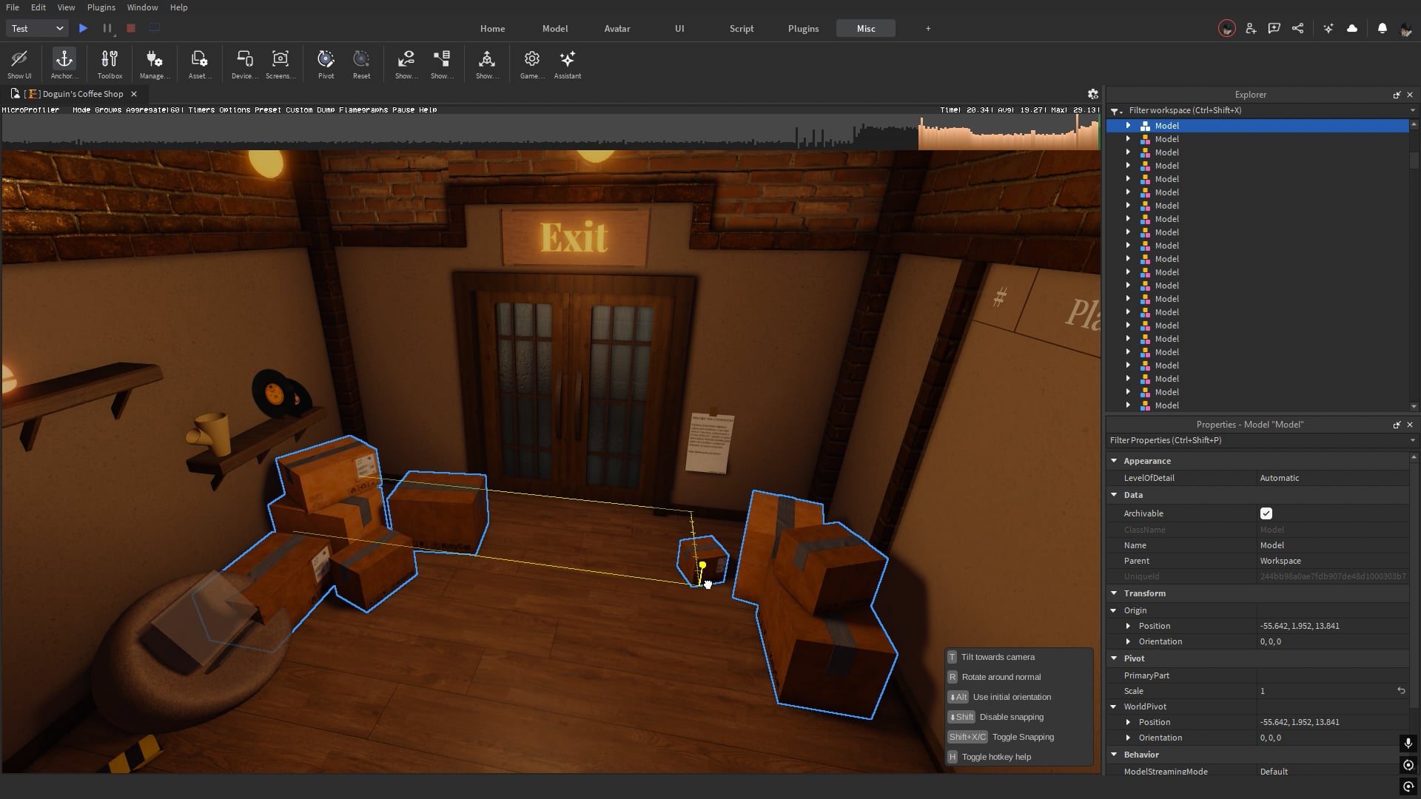Image resolution: width=1421 pixels, height=799 pixels.
Task: Toggle the Archivable checkbox
Action: click(1266, 513)
